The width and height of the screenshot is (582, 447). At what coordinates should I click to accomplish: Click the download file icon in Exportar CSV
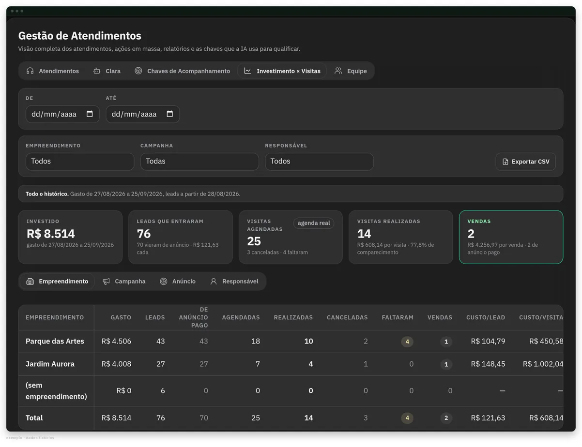pyautogui.click(x=505, y=162)
